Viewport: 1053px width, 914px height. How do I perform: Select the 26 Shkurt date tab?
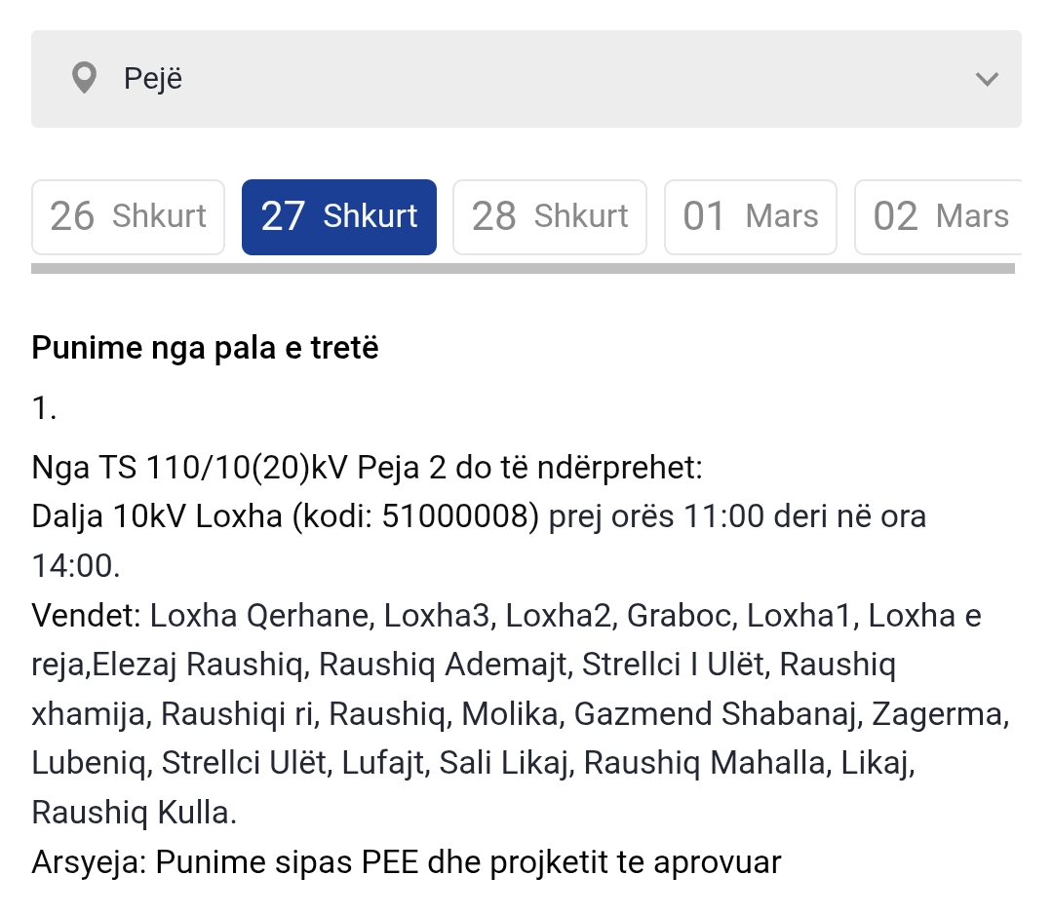[x=128, y=216]
